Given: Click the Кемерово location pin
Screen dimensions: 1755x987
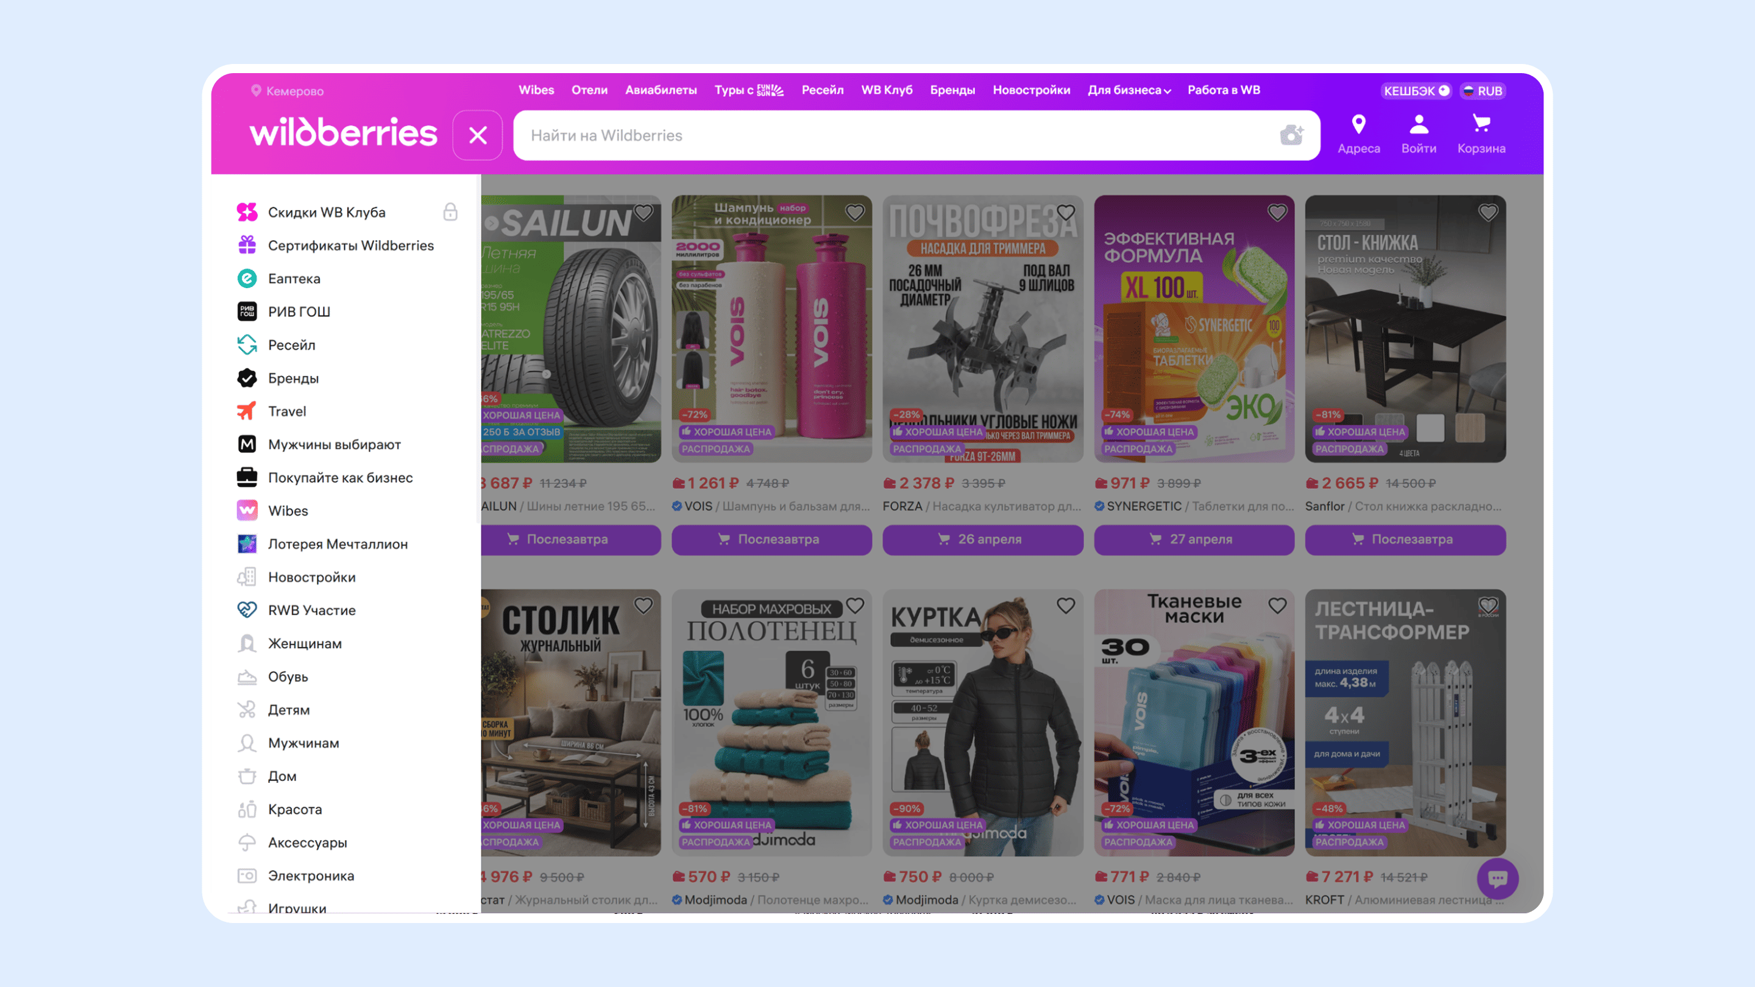Looking at the screenshot, I should [256, 91].
